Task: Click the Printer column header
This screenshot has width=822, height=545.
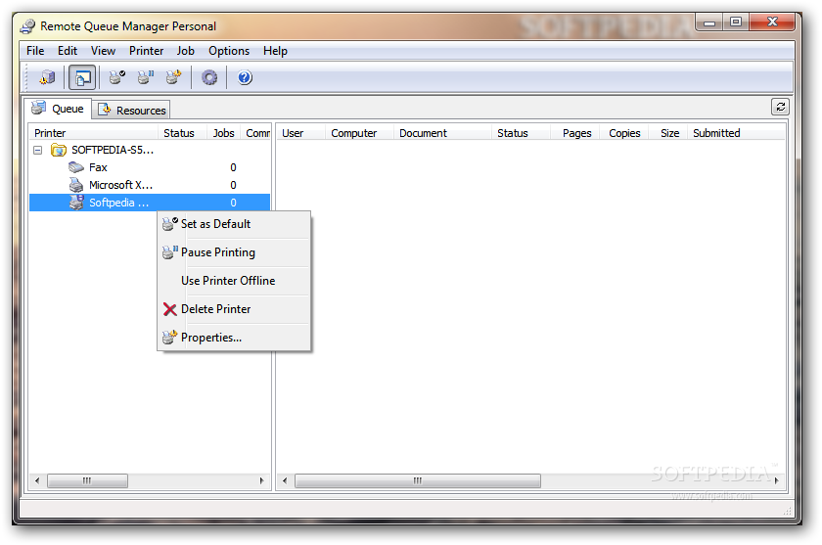Action: pos(93,133)
